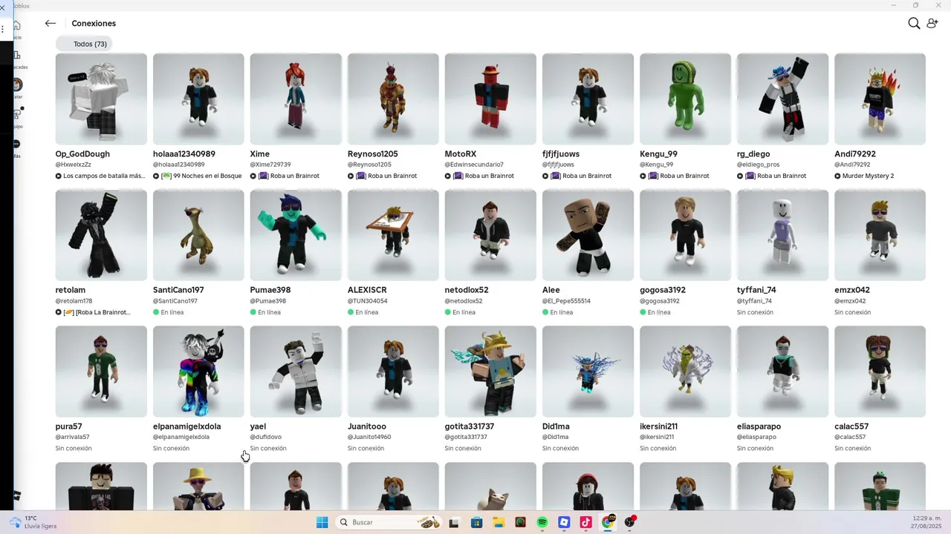Open netodlox52's profile name link

coord(467,290)
